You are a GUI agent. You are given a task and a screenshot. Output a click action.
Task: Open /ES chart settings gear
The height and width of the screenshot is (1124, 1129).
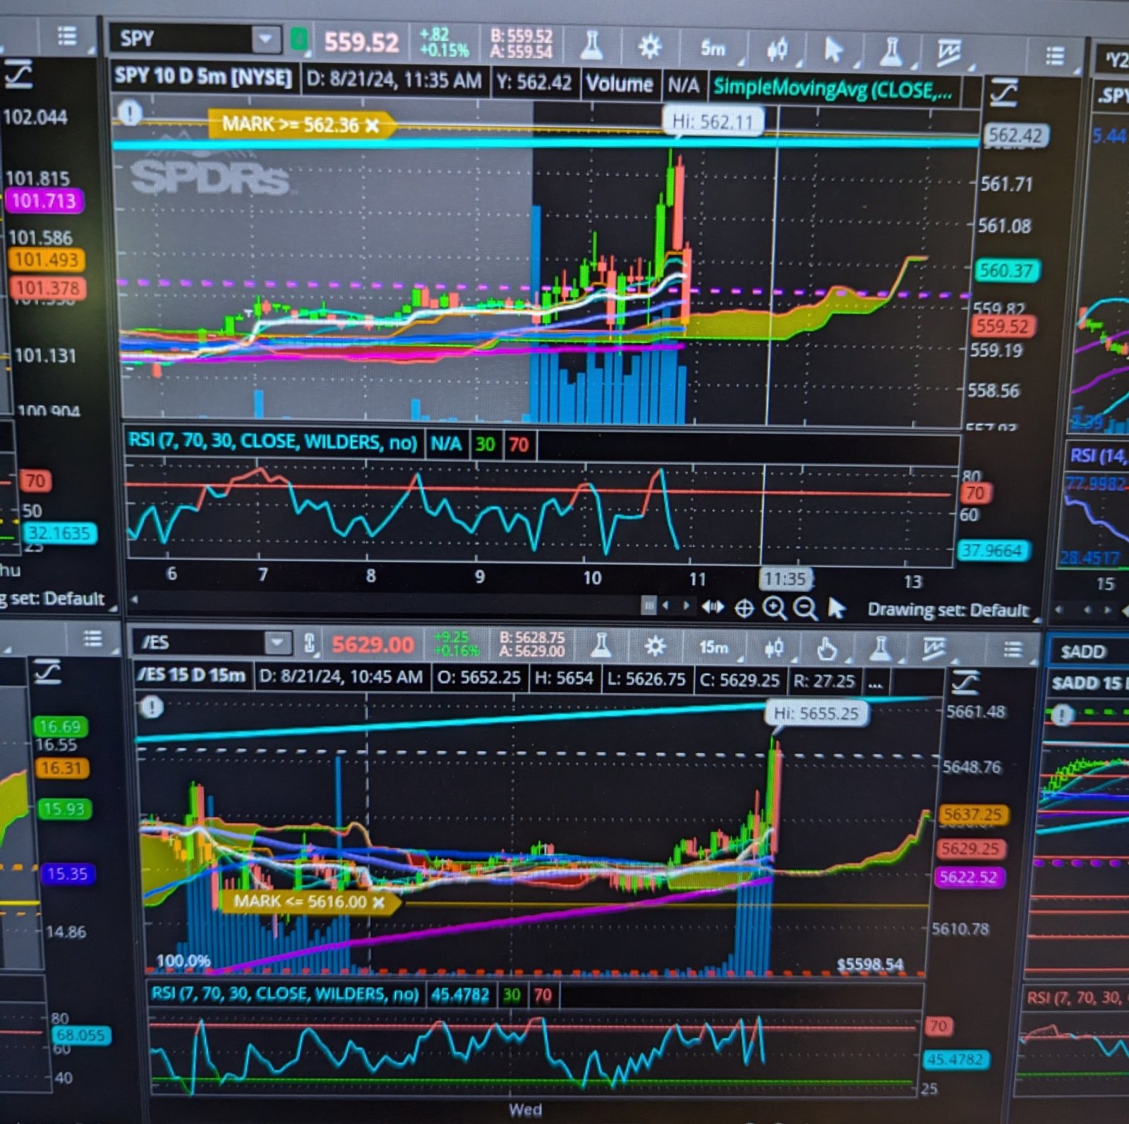click(x=655, y=646)
